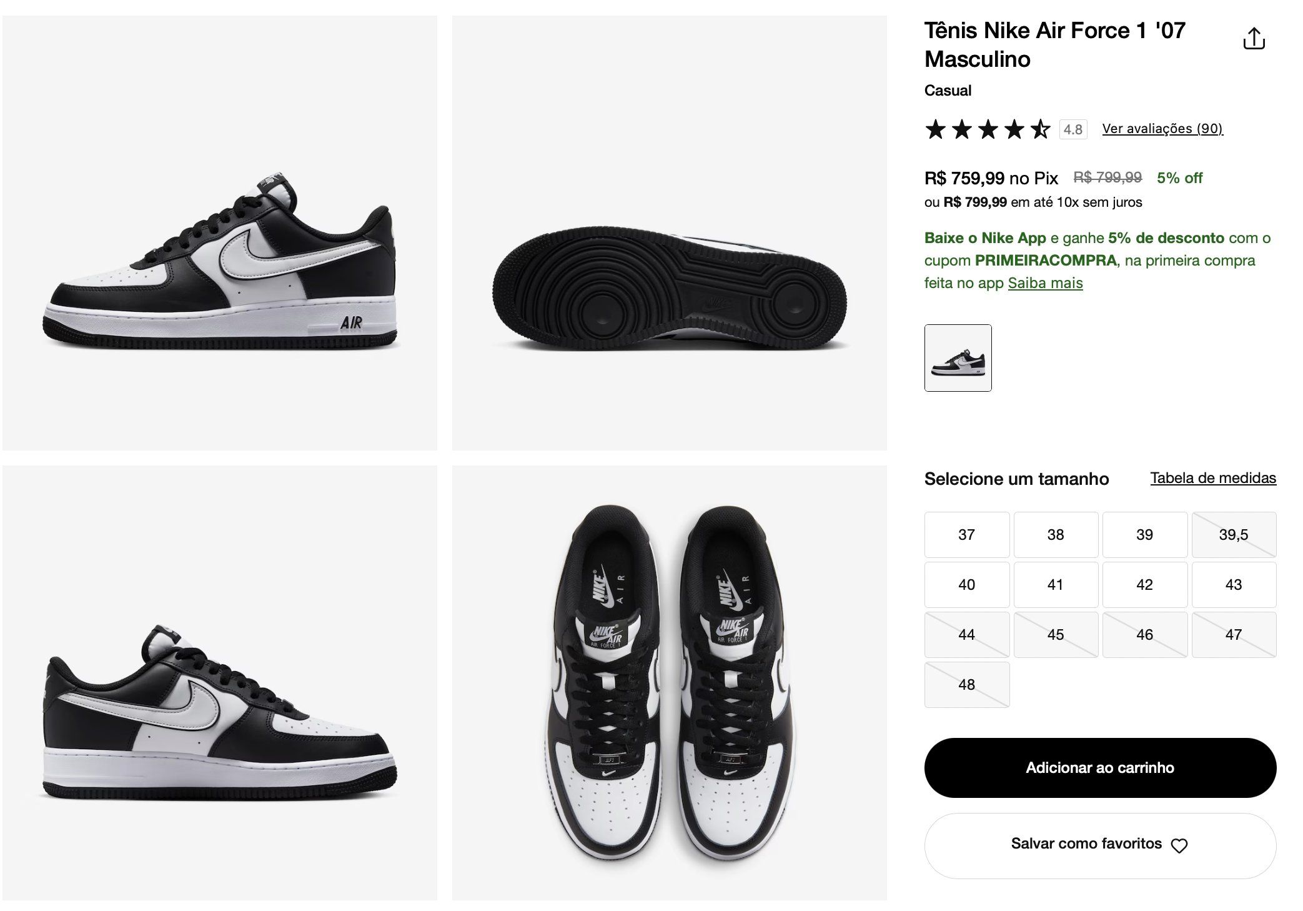Select size 38
This screenshot has height=911, width=1303.
1056,535
